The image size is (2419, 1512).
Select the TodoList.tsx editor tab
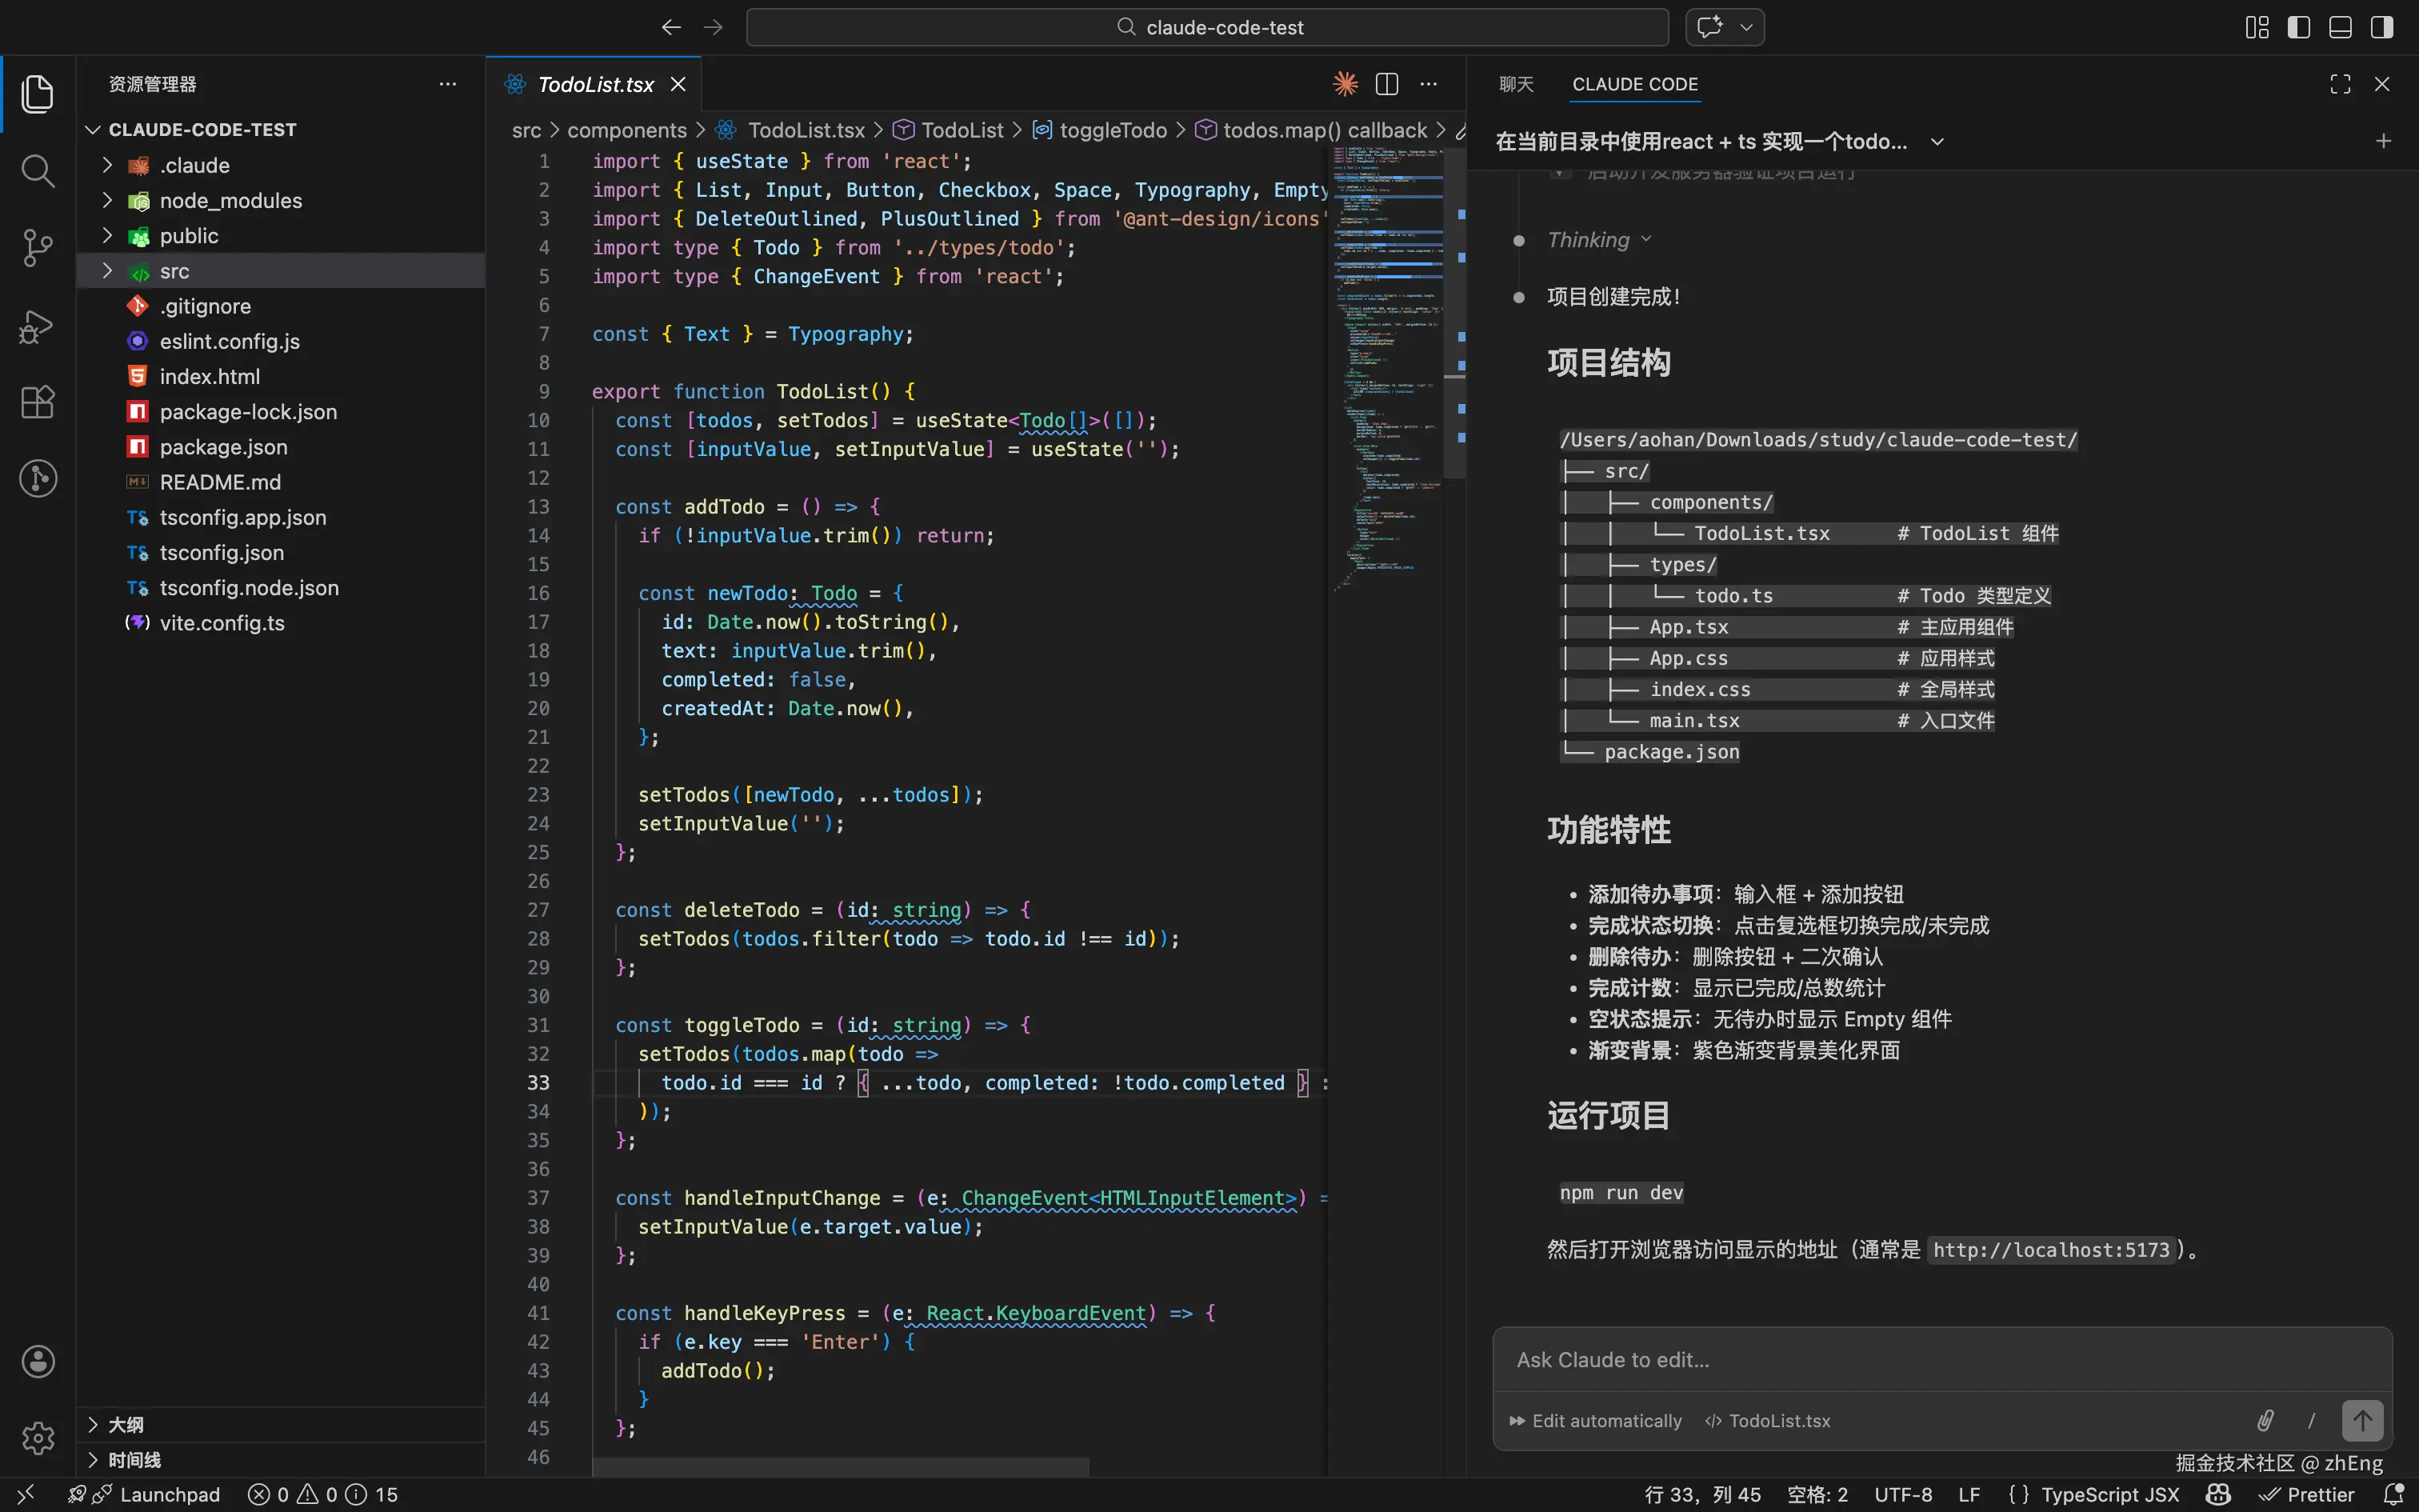click(595, 84)
